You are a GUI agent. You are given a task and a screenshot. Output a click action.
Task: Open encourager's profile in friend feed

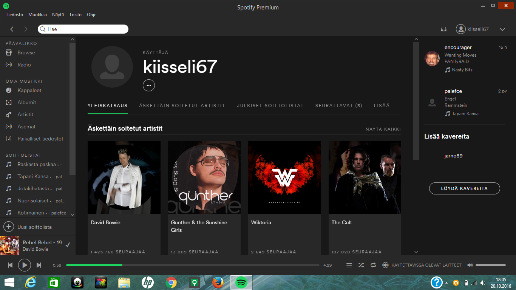click(458, 47)
